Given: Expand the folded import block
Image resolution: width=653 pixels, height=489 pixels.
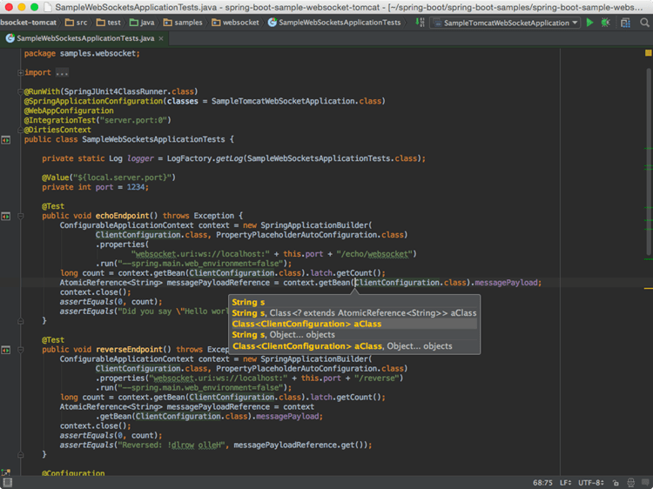Looking at the screenshot, I should (20, 72).
